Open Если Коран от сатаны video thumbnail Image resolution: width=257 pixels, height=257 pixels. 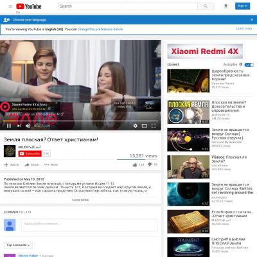click(188, 222)
